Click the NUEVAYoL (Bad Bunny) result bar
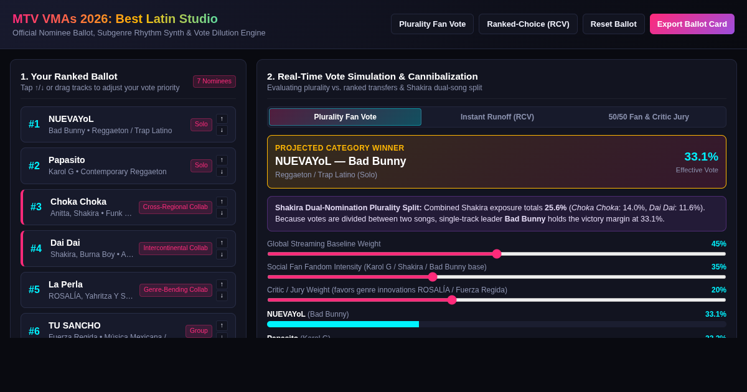 pos(497,324)
